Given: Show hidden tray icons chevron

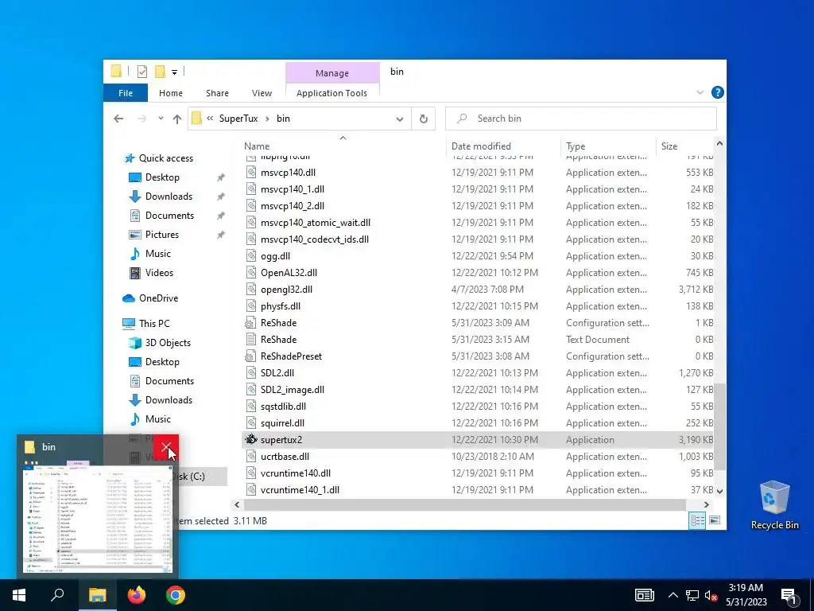Looking at the screenshot, I should coord(673,595).
